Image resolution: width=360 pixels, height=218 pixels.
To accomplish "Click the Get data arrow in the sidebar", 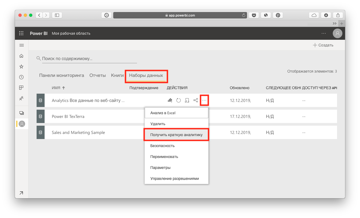I will click(21, 193).
